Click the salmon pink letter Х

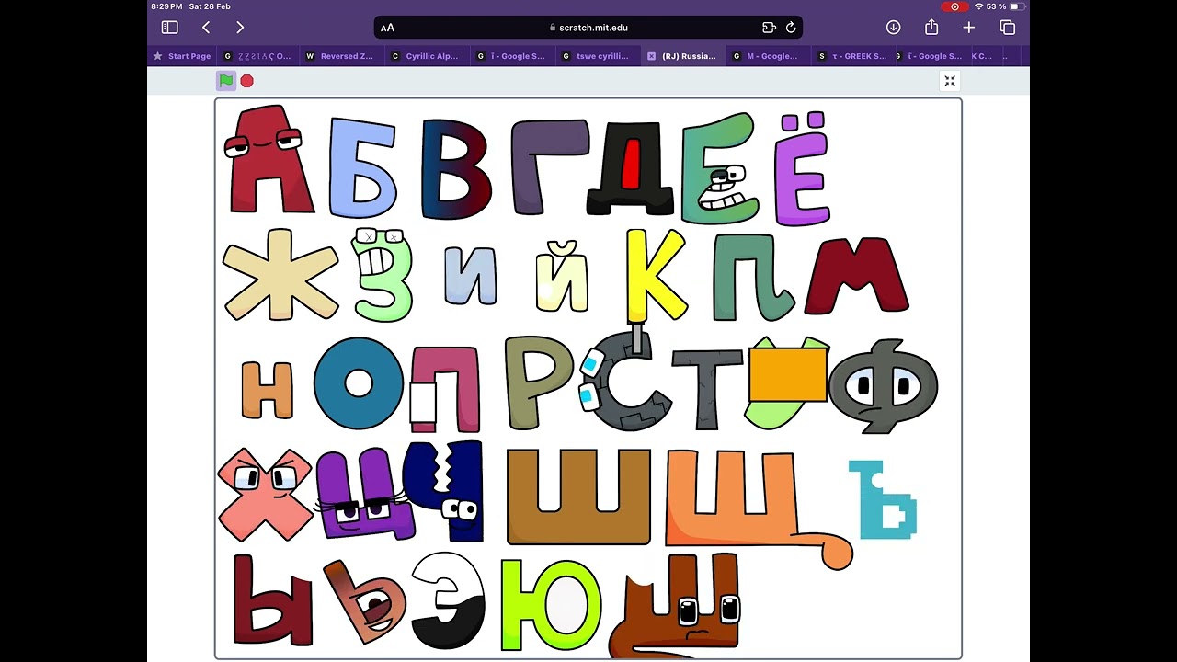click(x=266, y=495)
